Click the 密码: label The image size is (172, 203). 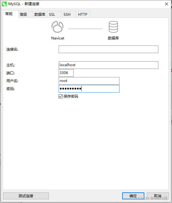point(11,89)
